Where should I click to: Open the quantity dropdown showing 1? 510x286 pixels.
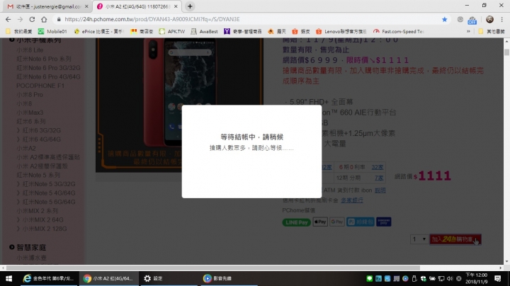(419, 239)
